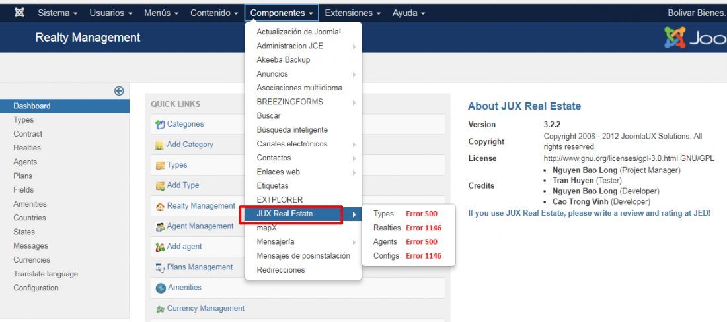This screenshot has height=322, width=727.
Task: Open the Sistema dropdown menu
Action: click(57, 13)
